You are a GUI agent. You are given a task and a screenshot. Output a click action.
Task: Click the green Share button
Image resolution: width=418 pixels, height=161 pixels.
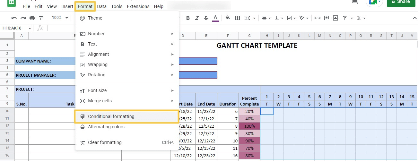(x=400, y=3)
